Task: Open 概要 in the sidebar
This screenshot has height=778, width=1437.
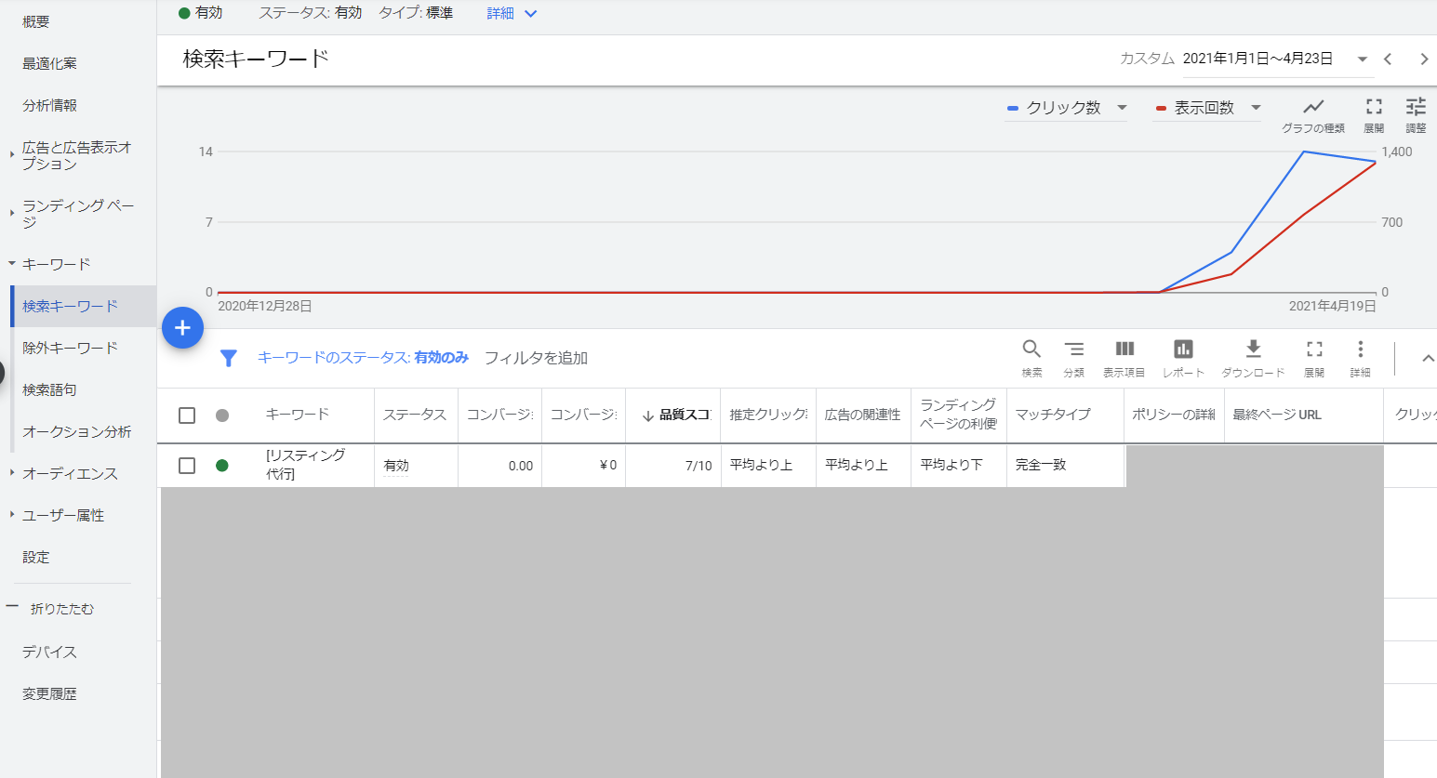Action: [36, 21]
